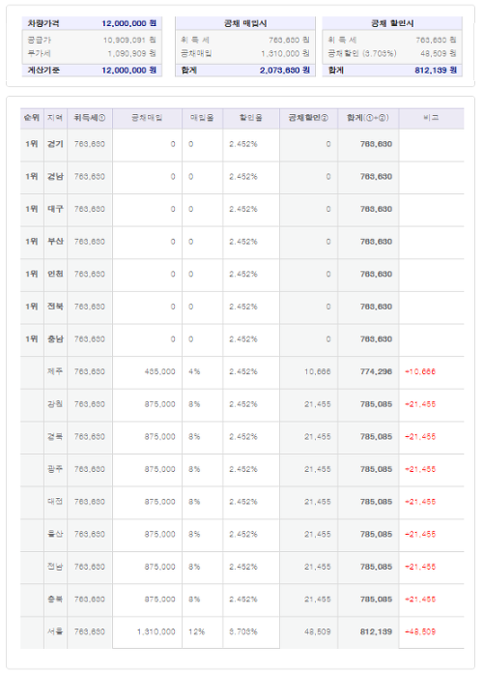The image size is (483, 674).
Task: Select the 12% purchase rate cell
Action: (196, 631)
